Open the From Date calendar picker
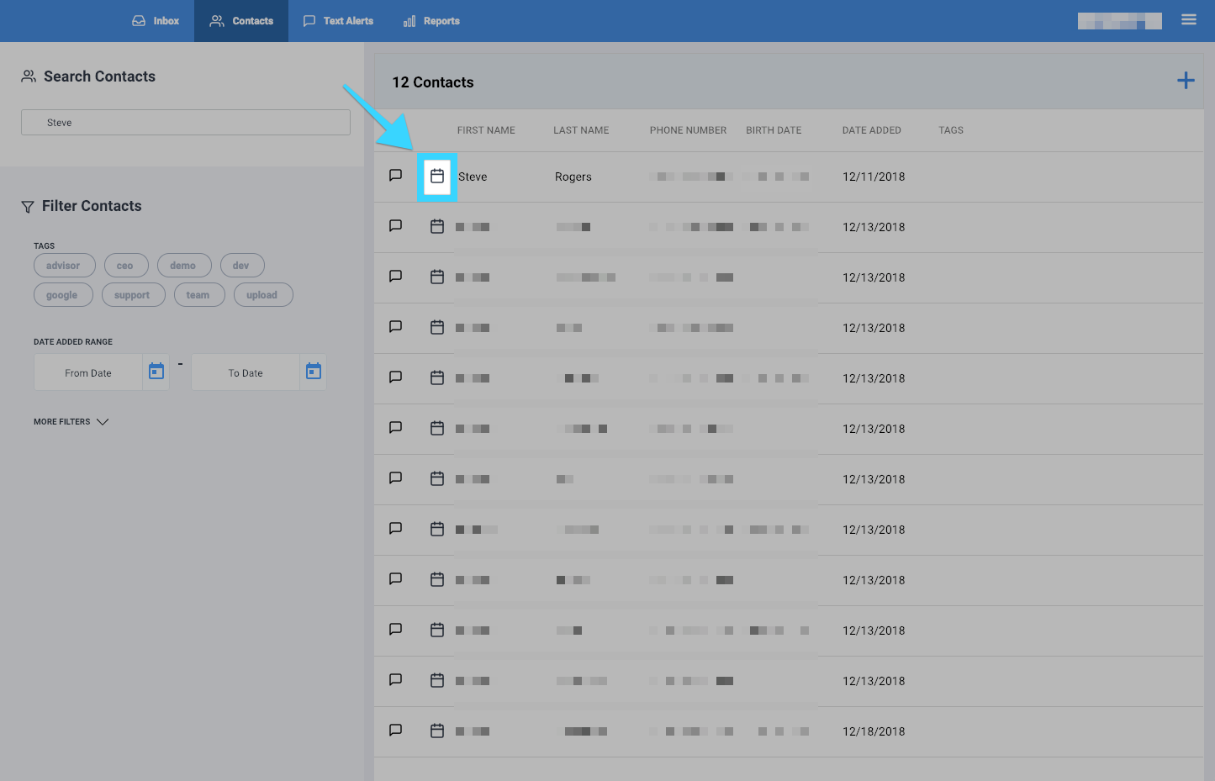The image size is (1215, 781). (156, 372)
